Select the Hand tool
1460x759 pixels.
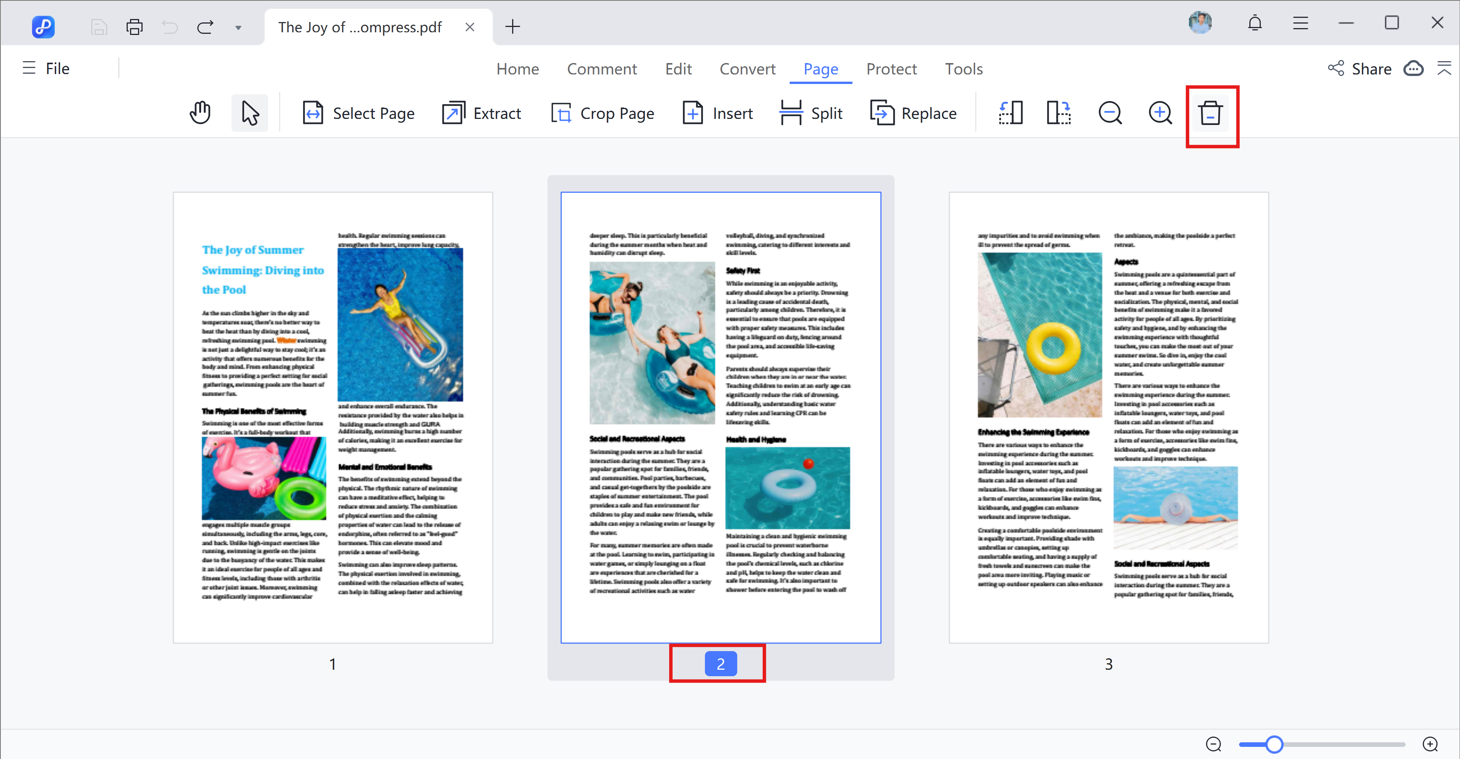pos(200,113)
